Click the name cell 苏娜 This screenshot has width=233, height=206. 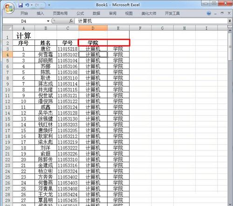(46, 66)
